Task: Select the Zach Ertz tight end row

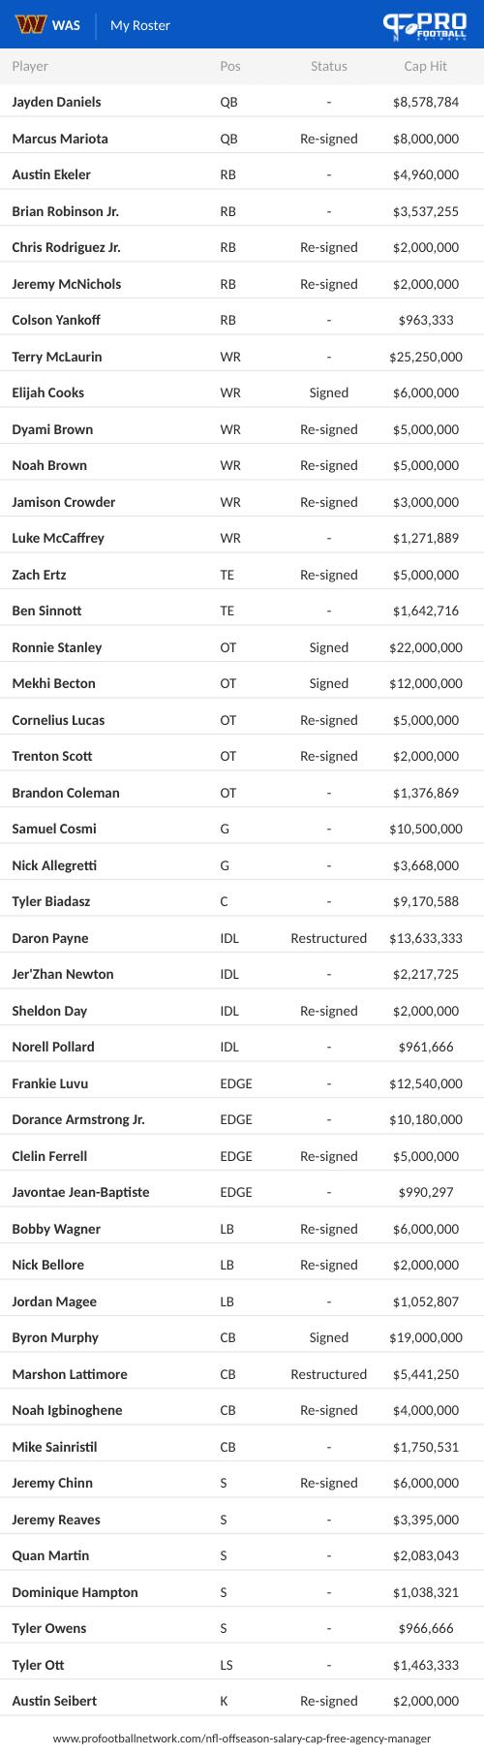Action: pyautogui.click(x=242, y=575)
